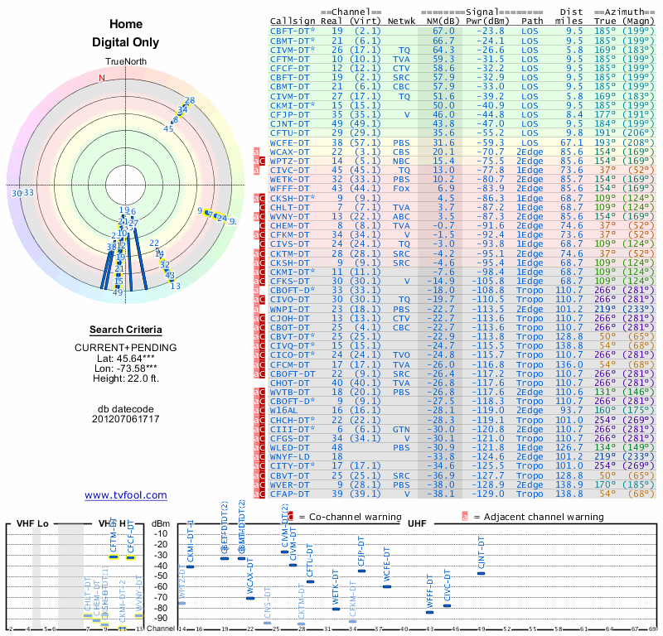Screen dimensions: 663x636
Task: Click CHEM-DT callsign in the station table
Action: [289, 225]
